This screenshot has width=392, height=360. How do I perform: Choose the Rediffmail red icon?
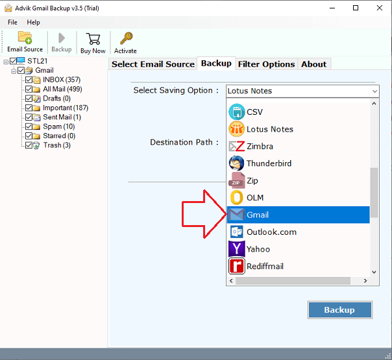click(x=236, y=266)
